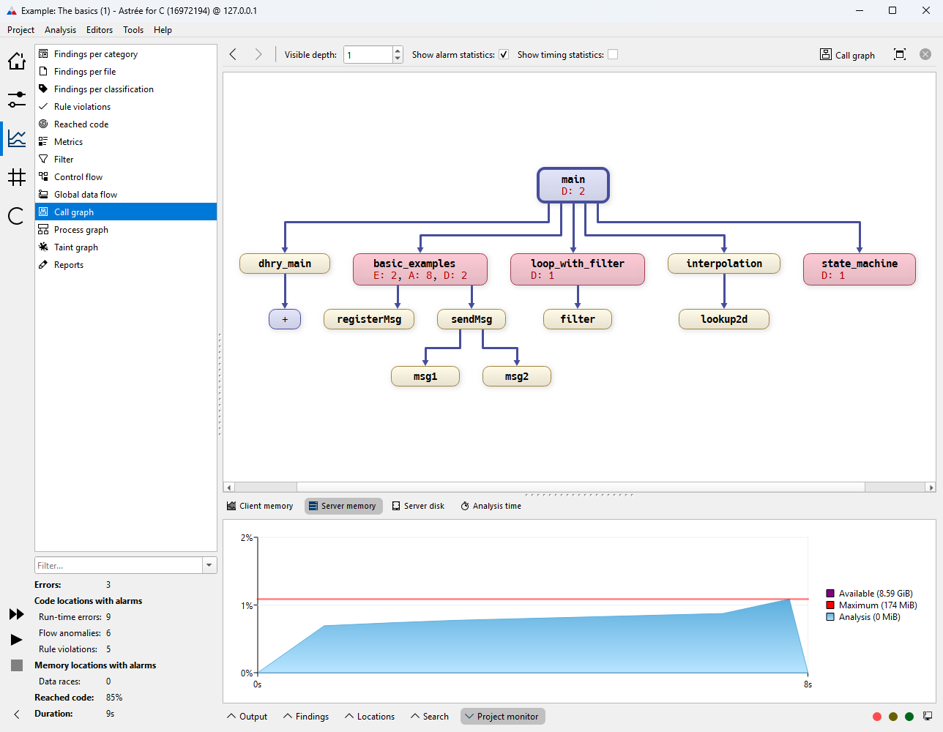Select the analysis configuration icon in the sidebar
This screenshot has height=732, width=943.
16,99
